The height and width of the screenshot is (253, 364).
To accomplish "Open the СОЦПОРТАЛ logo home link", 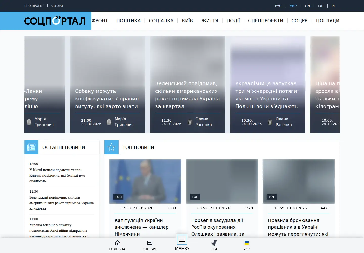I will [x=55, y=21].
